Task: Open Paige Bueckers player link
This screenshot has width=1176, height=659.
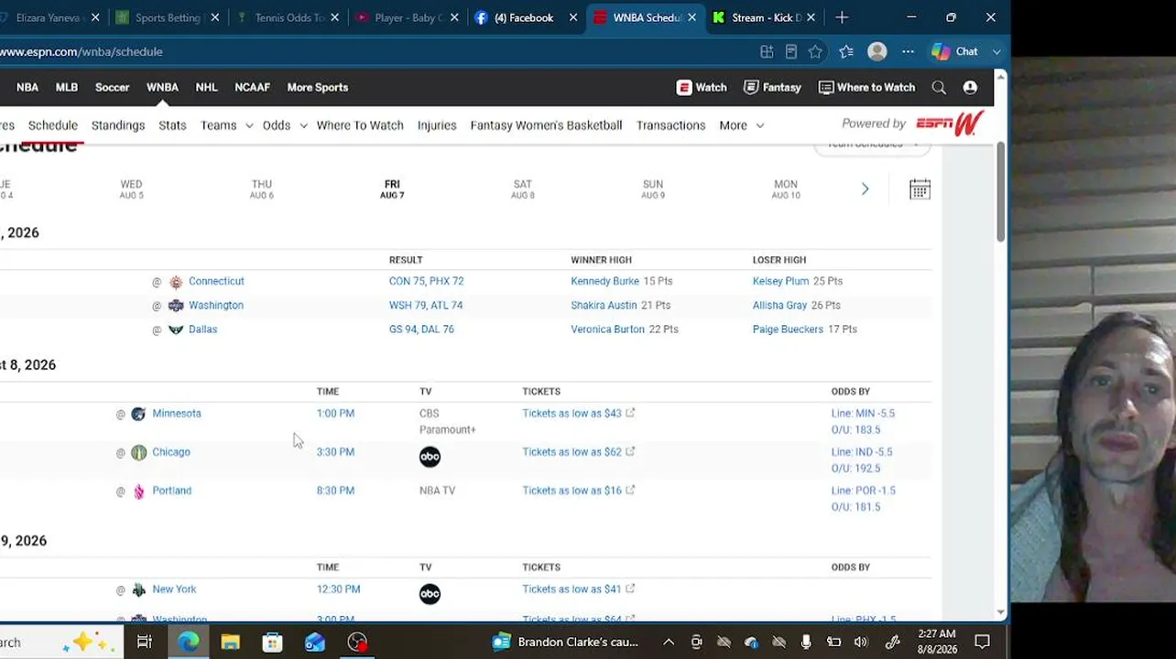Action: tap(788, 329)
